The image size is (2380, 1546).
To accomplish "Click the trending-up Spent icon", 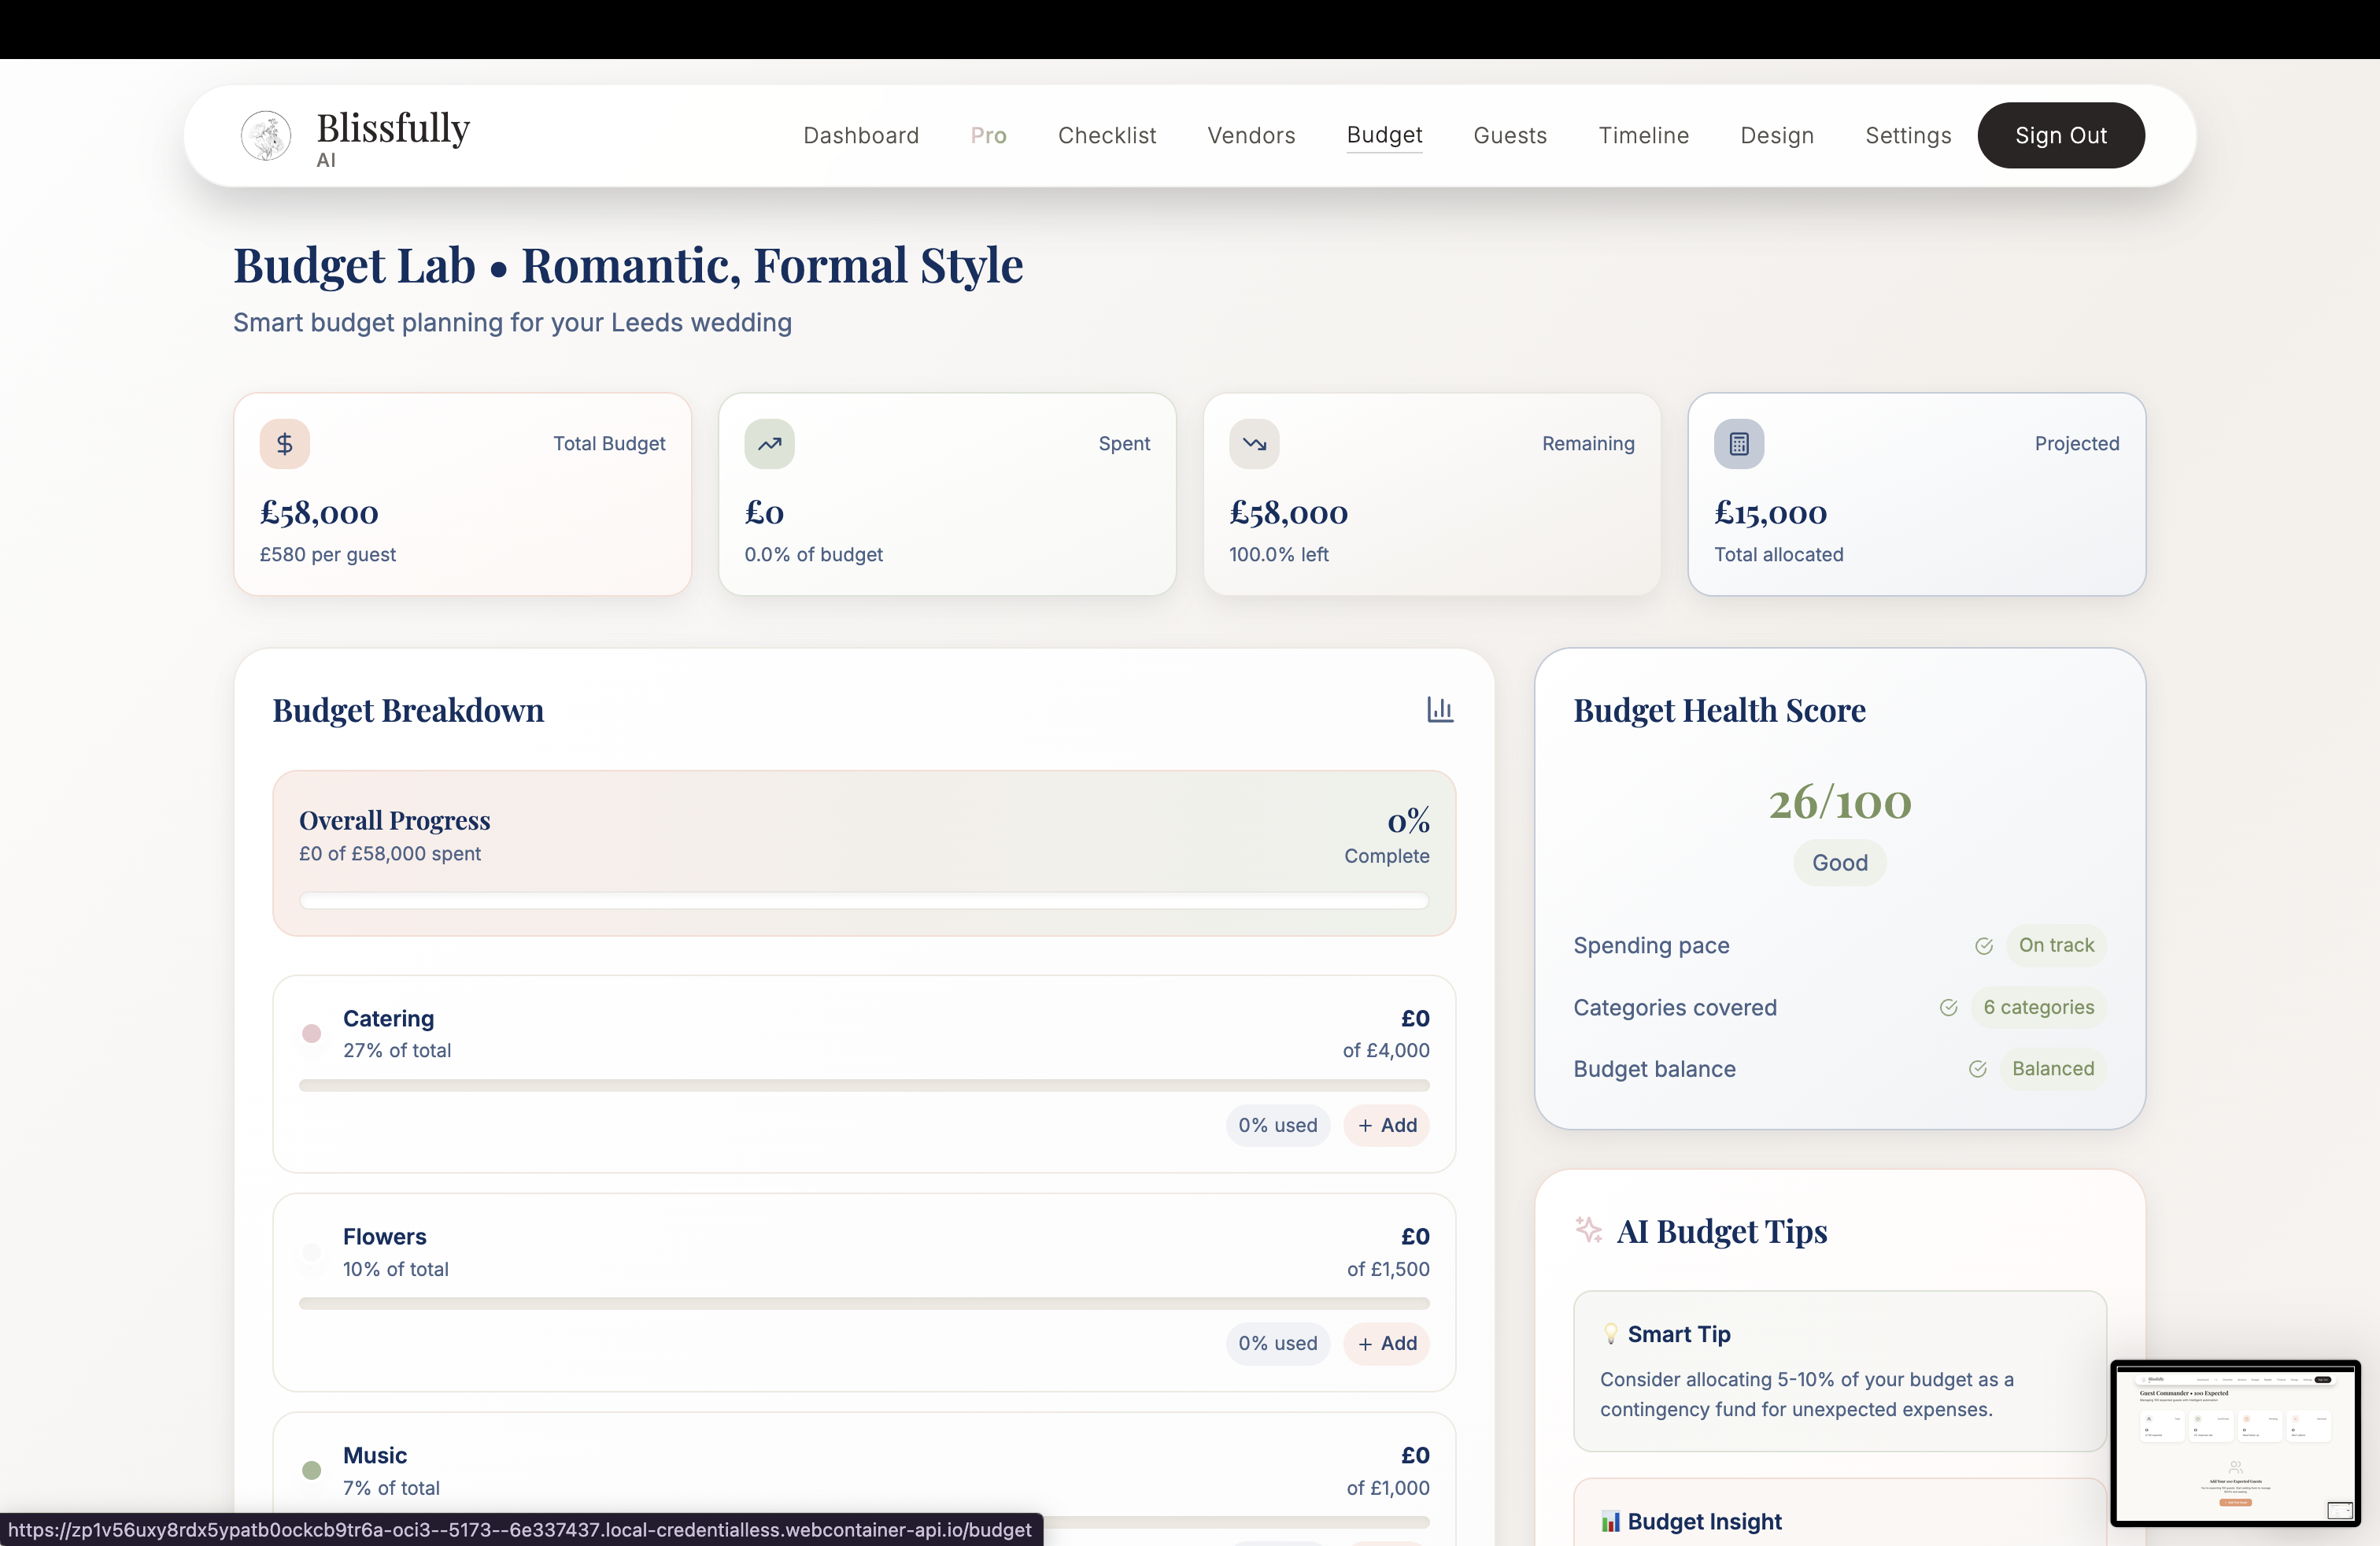I will (x=769, y=444).
